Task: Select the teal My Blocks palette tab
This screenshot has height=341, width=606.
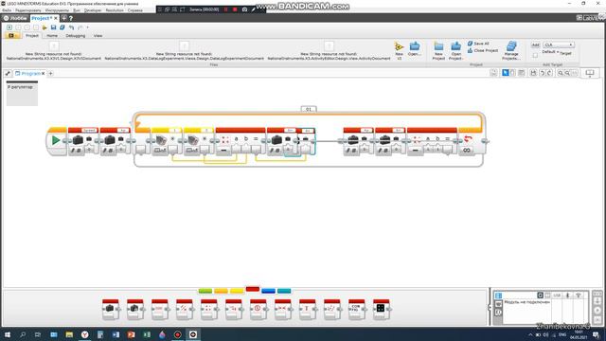Action: point(284,291)
